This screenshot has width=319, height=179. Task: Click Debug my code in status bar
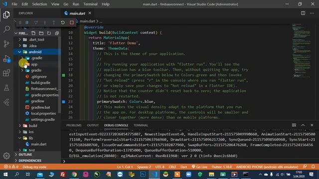(34, 167)
